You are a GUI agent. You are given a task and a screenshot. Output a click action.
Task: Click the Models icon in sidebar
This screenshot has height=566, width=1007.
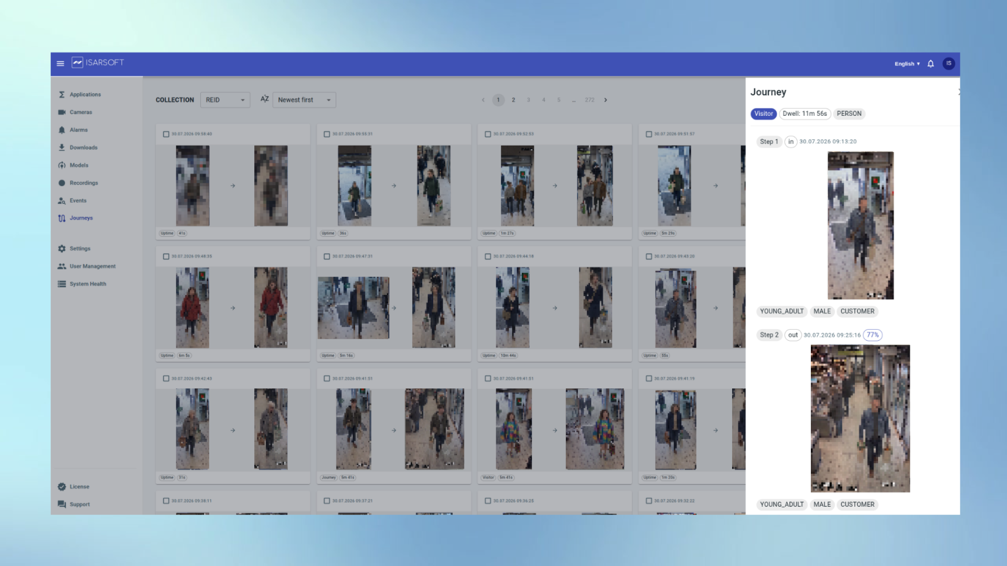(x=62, y=165)
